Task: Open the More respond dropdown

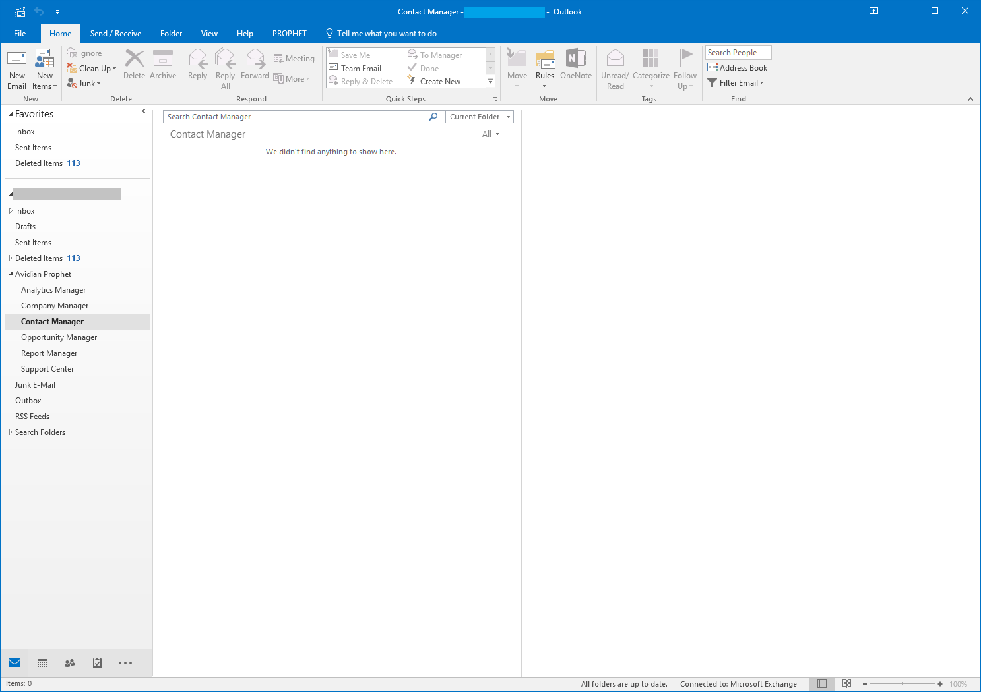Action: pos(292,79)
